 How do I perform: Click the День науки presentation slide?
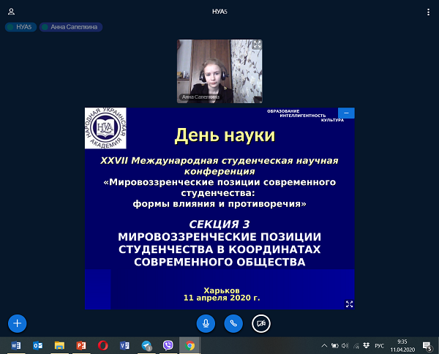point(219,212)
